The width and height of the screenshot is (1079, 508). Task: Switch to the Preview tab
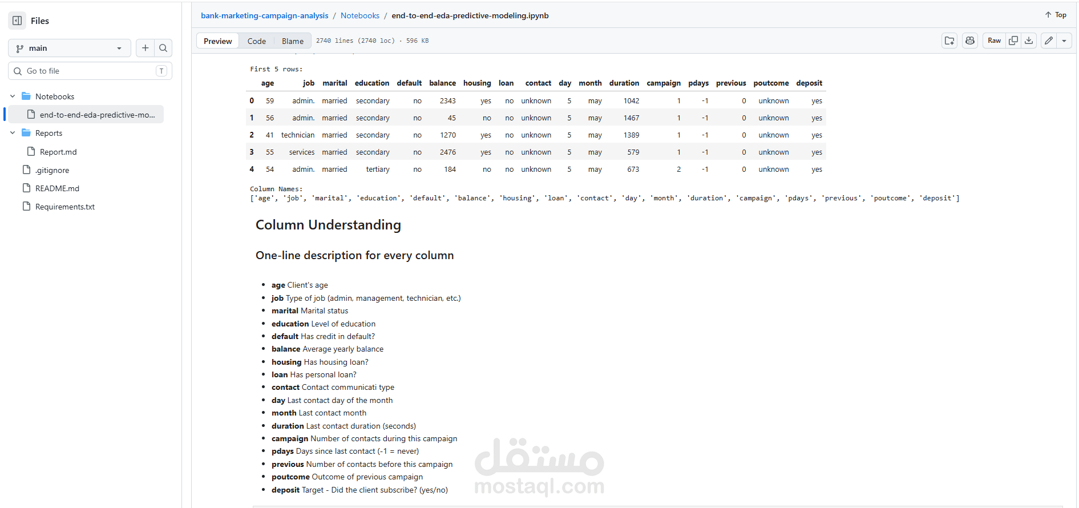point(217,41)
